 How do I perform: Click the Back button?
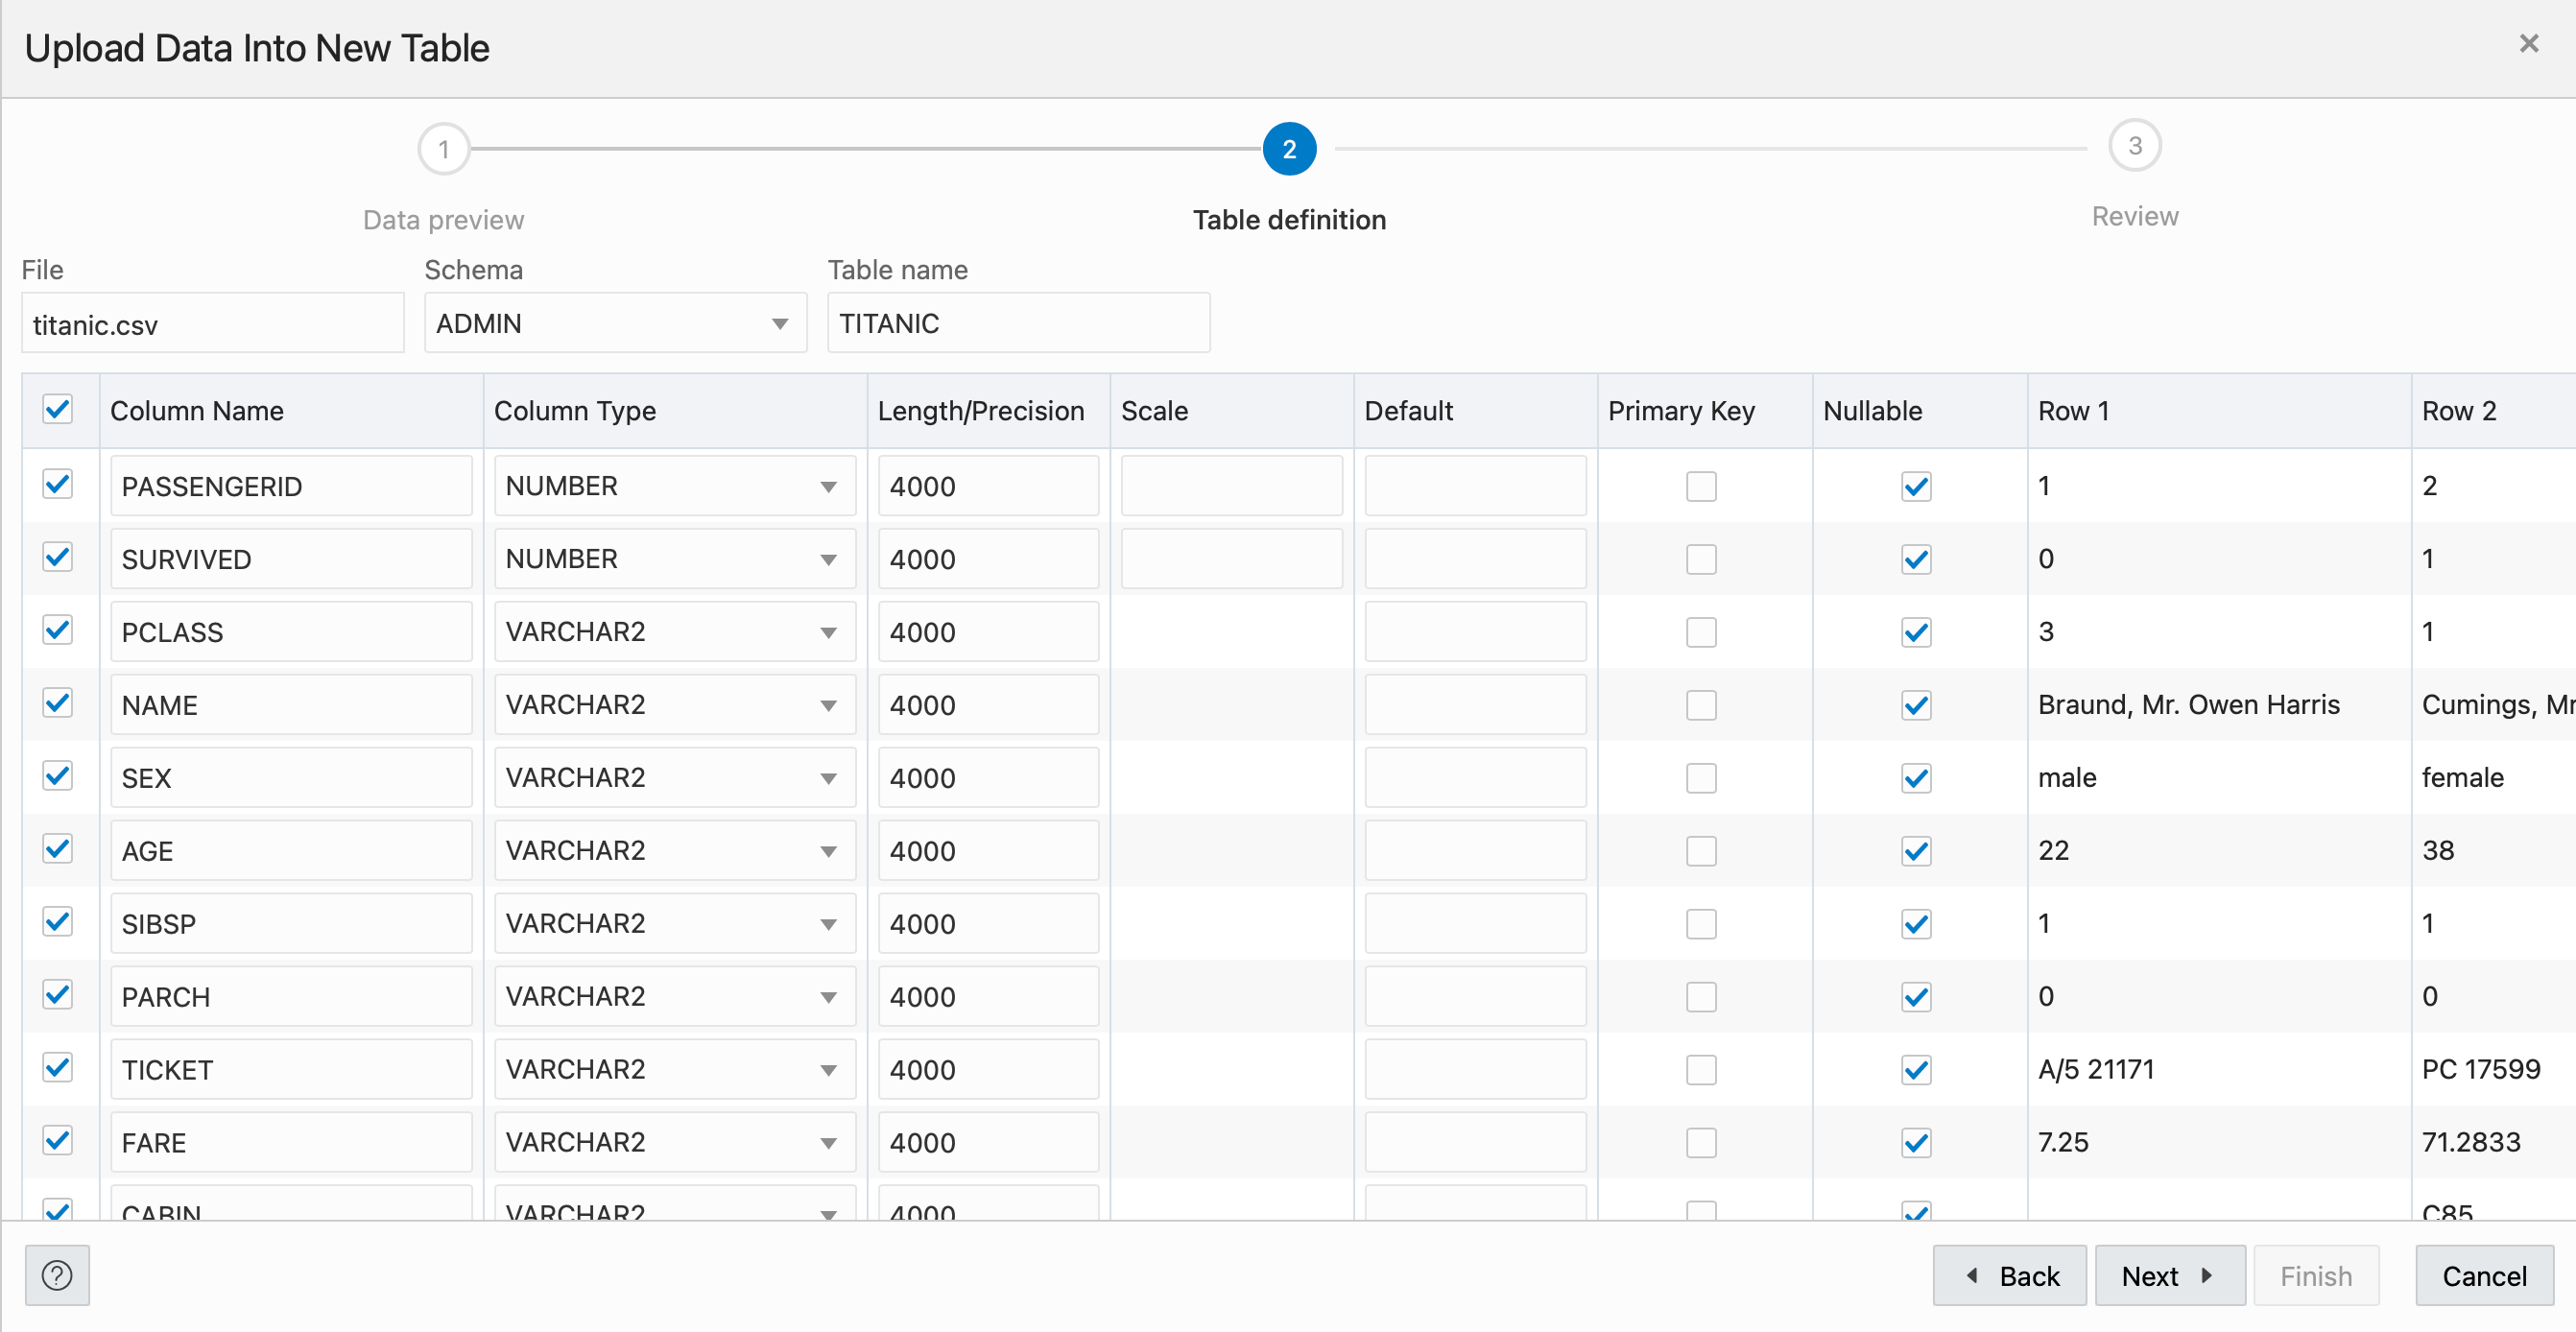pos(2009,1276)
